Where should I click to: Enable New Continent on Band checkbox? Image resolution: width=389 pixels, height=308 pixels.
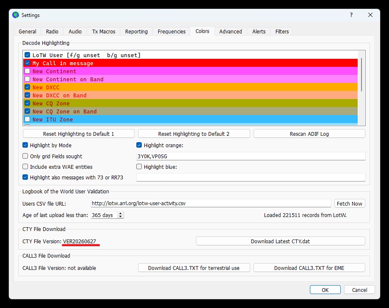(27, 79)
